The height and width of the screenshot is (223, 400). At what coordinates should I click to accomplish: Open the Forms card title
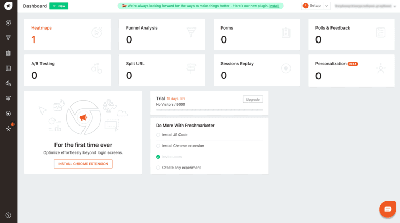227,28
